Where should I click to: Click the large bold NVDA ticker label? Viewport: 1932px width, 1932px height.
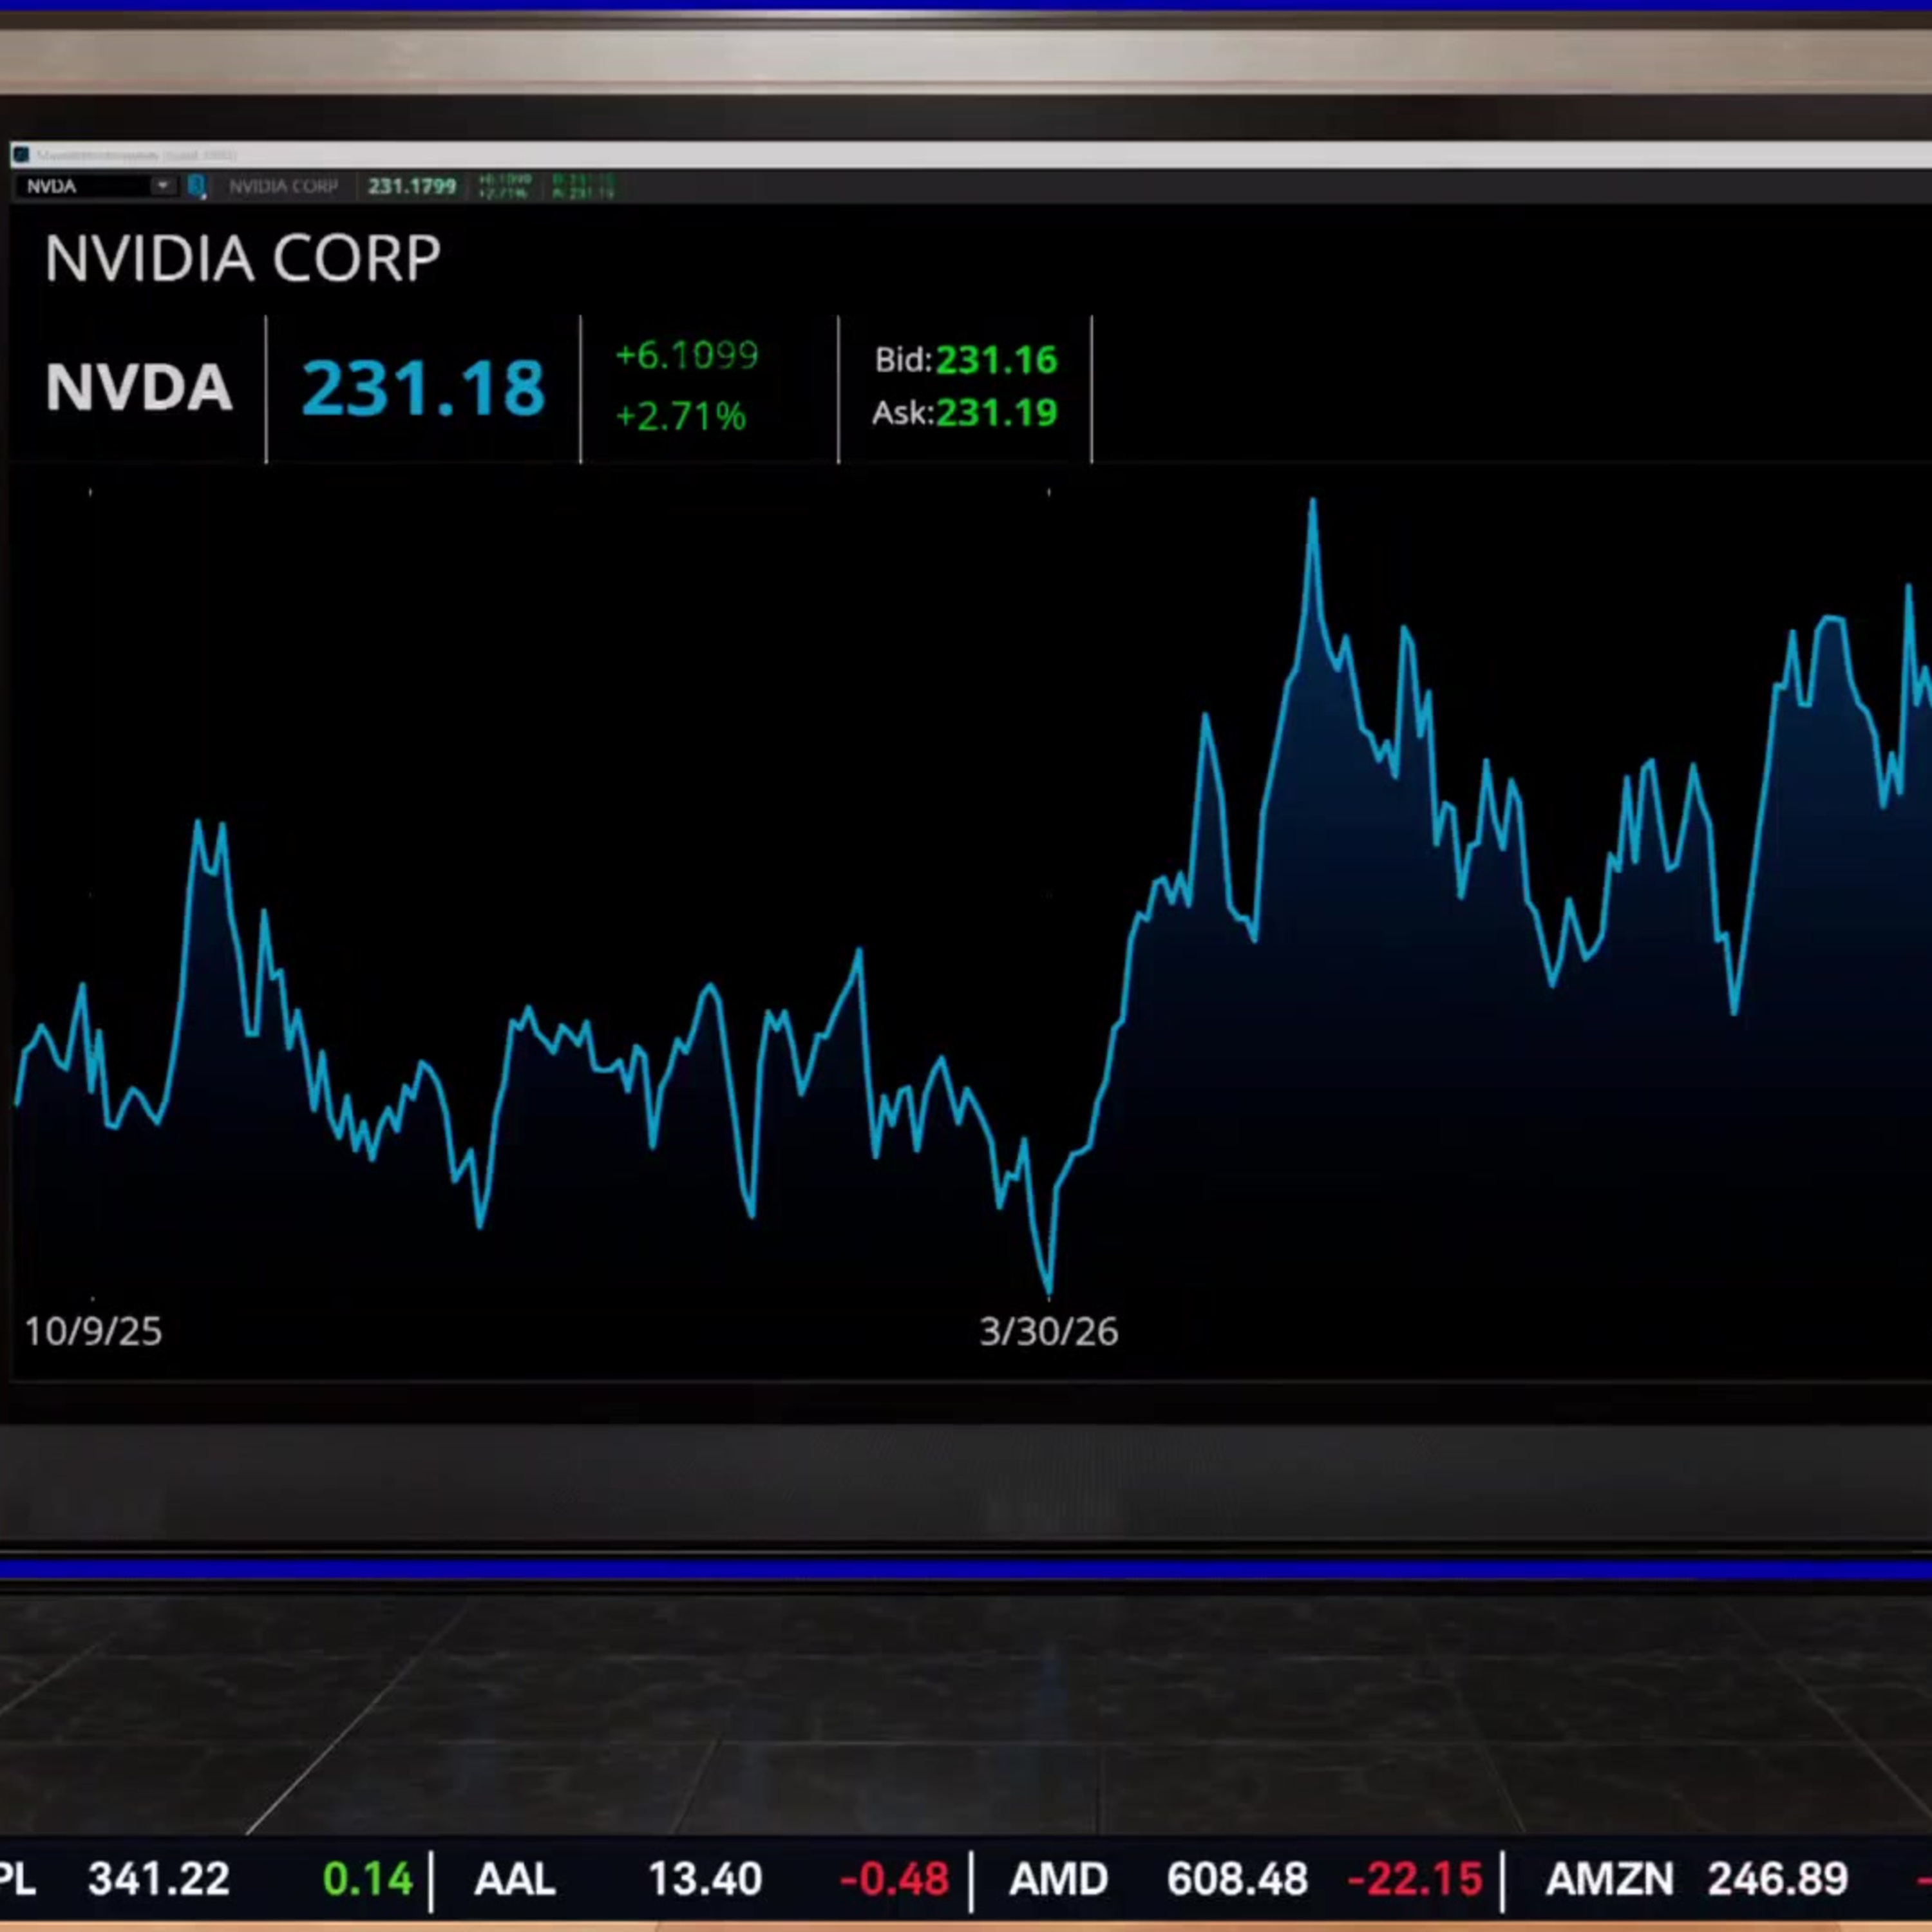(139, 387)
